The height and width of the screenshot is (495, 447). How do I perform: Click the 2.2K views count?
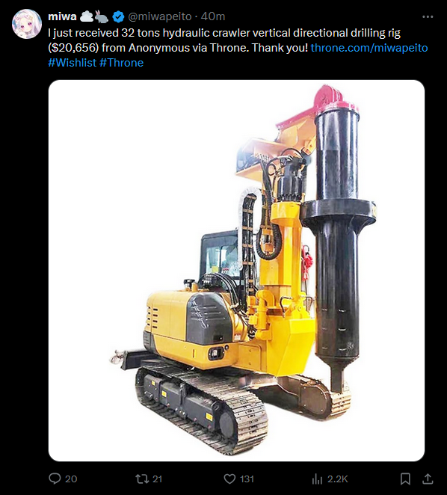tap(337, 479)
